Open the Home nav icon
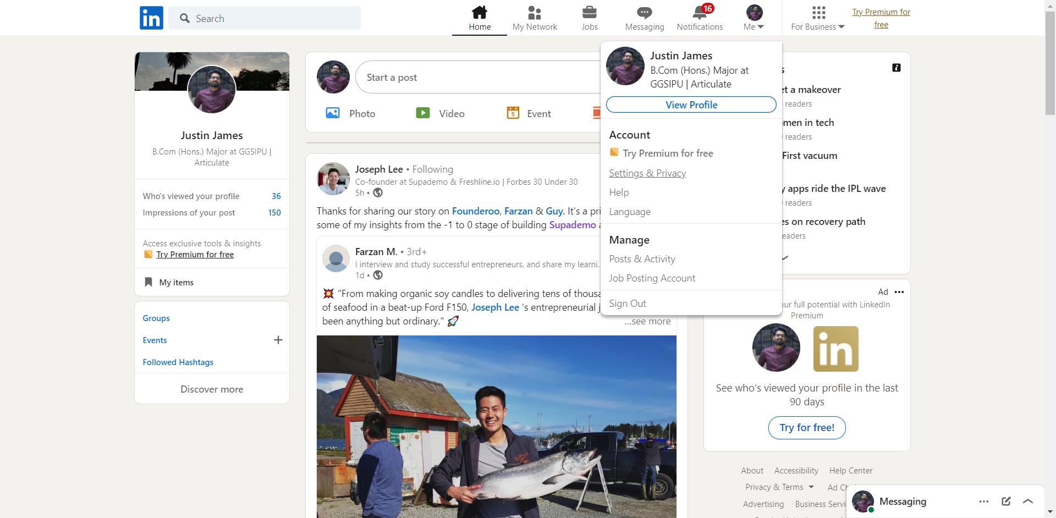The width and height of the screenshot is (1056, 518). [480, 12]
